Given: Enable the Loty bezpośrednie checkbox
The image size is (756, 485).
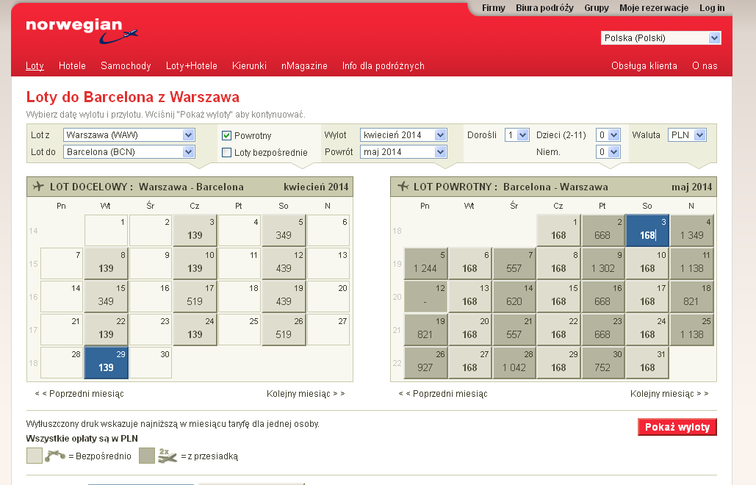Looking at the screenshot, I should (x=226, y=152).
